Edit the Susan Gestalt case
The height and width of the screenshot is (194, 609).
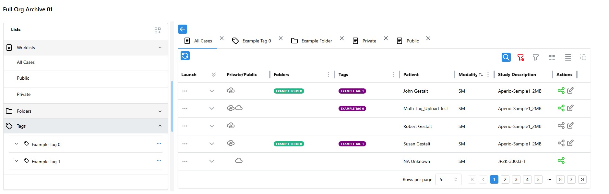pos(570,143)
